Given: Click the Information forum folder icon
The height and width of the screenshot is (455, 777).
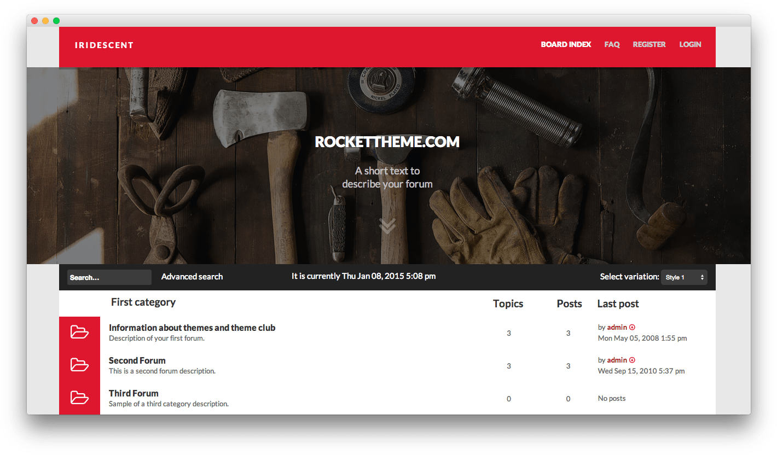Looking at the screenshot, I should pos(79,332).
